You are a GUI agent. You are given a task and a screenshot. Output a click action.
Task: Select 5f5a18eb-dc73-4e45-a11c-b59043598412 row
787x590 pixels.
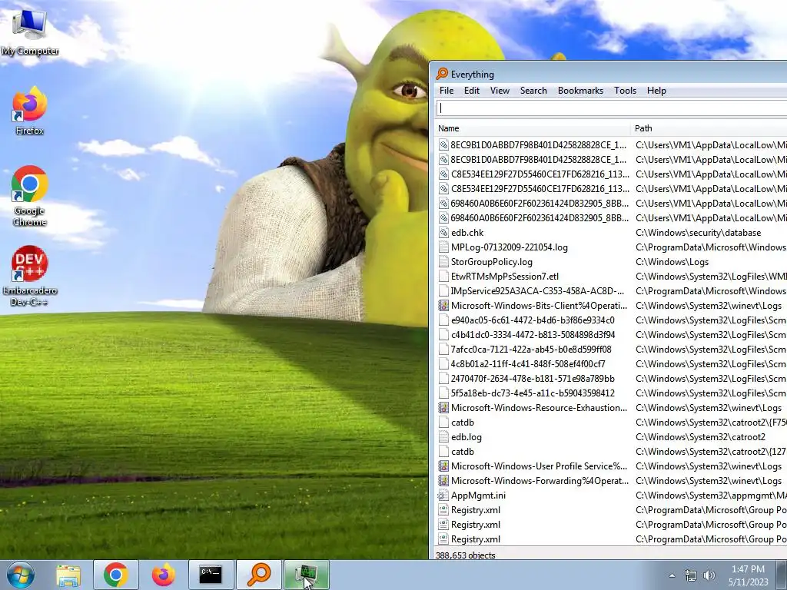[611, 393]
